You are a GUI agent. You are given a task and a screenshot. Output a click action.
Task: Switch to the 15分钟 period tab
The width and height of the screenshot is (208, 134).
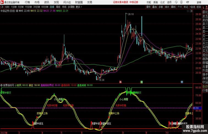click(28, 7)
